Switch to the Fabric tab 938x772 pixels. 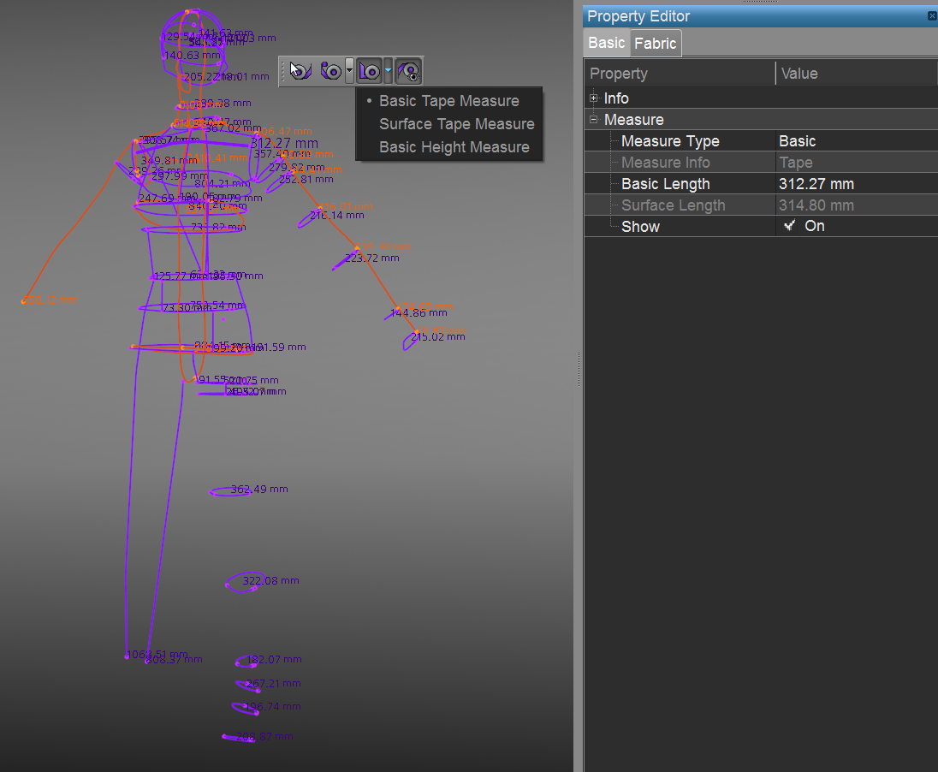pyautogui.click(x=655, y=44)
